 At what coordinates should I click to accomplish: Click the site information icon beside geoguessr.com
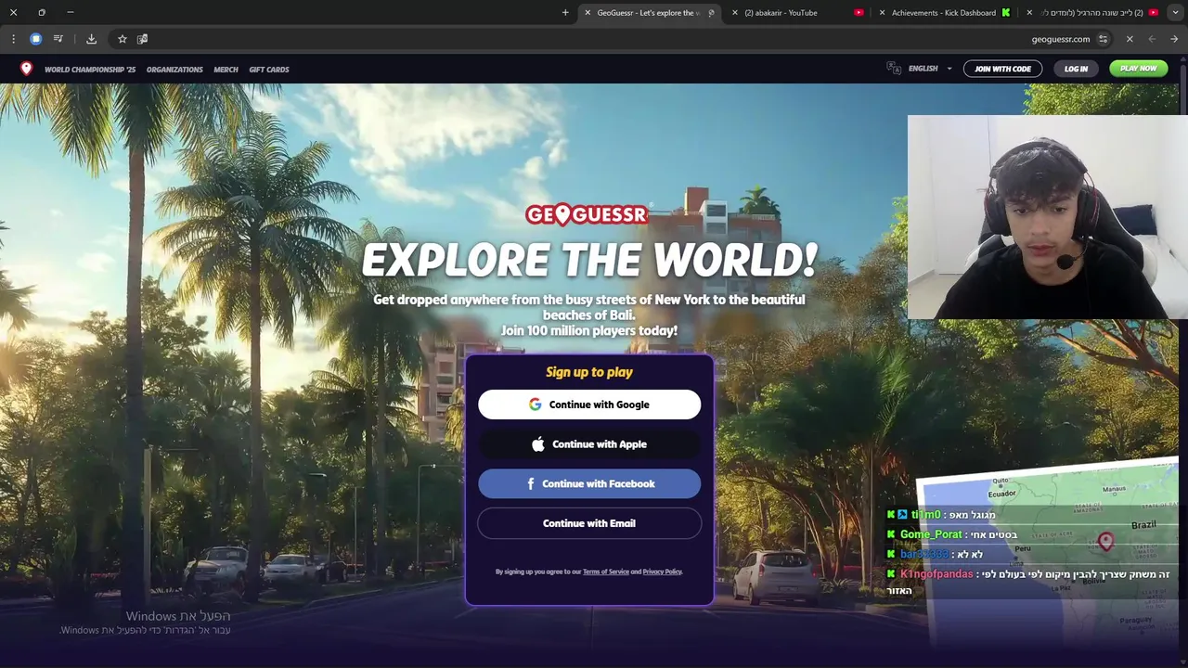tap(1103, 39)
